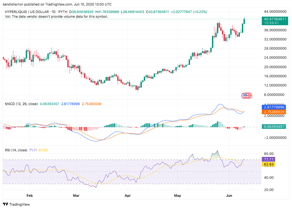Viewport: 292px width, 209px height.
Task: Click the latest green candlestick near 40.87
Action: [244, 21]
